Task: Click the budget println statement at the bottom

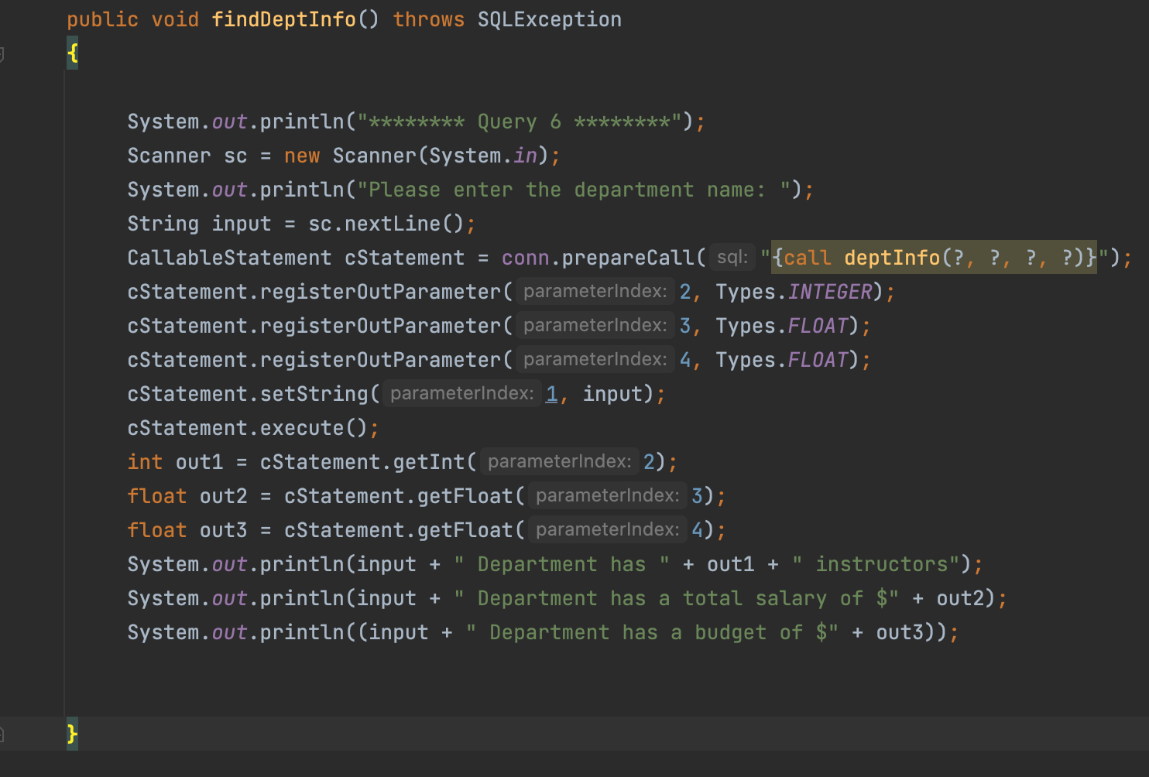Action: (x=542, y=632)
